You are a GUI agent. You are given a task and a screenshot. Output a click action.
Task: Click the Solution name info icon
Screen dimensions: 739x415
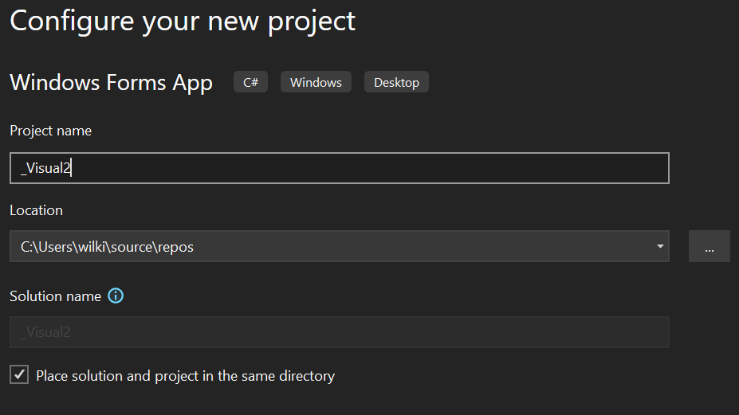click(116, 296)
